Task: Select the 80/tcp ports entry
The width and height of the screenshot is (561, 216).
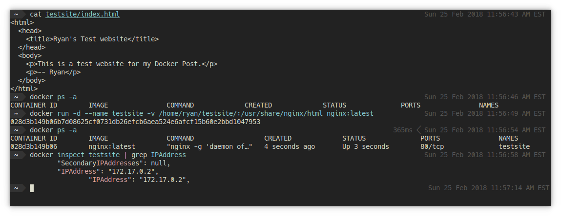Action: click(432, 146)
